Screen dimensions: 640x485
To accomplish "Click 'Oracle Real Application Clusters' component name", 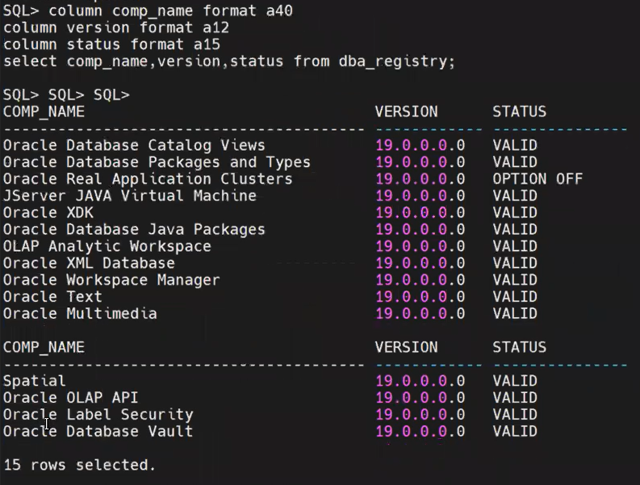I will point(148,179).
